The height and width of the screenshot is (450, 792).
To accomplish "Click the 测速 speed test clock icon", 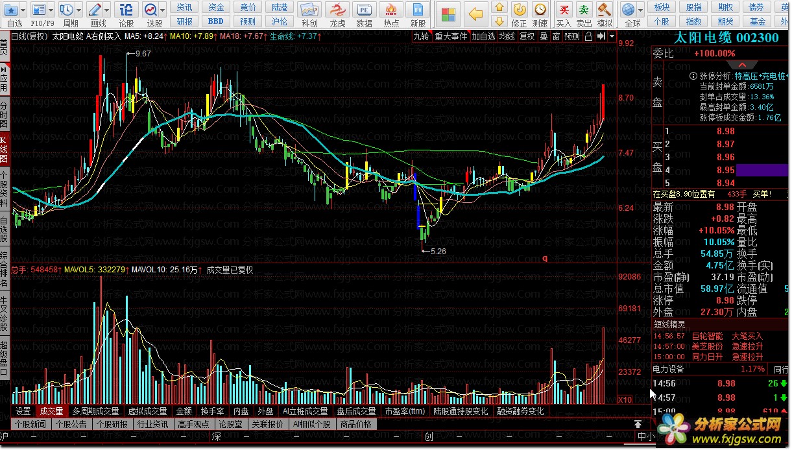I will 540,10.
